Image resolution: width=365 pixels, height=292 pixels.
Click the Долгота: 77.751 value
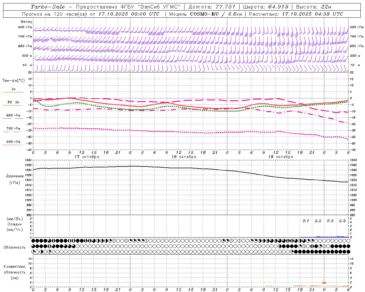coord(212,7)
